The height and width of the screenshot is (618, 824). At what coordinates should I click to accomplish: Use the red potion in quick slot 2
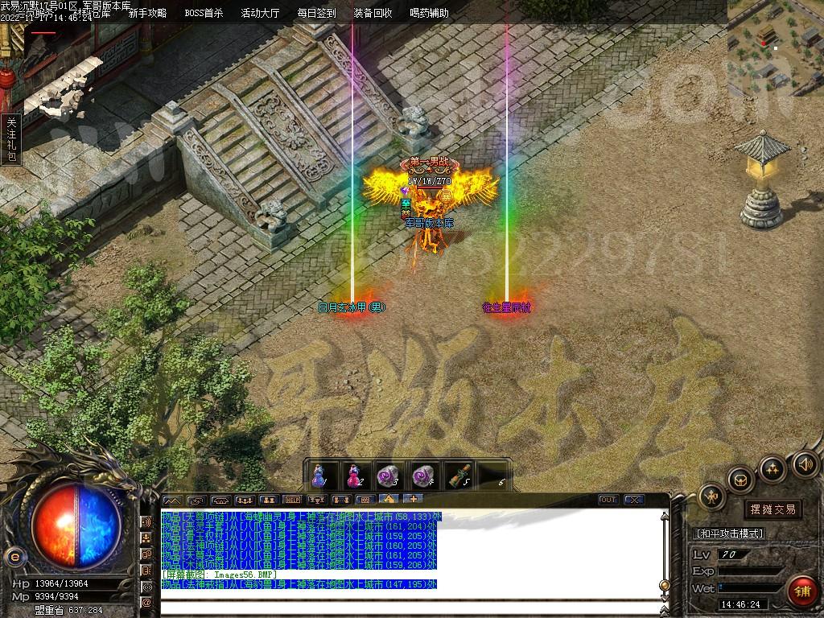click(354, 475)
